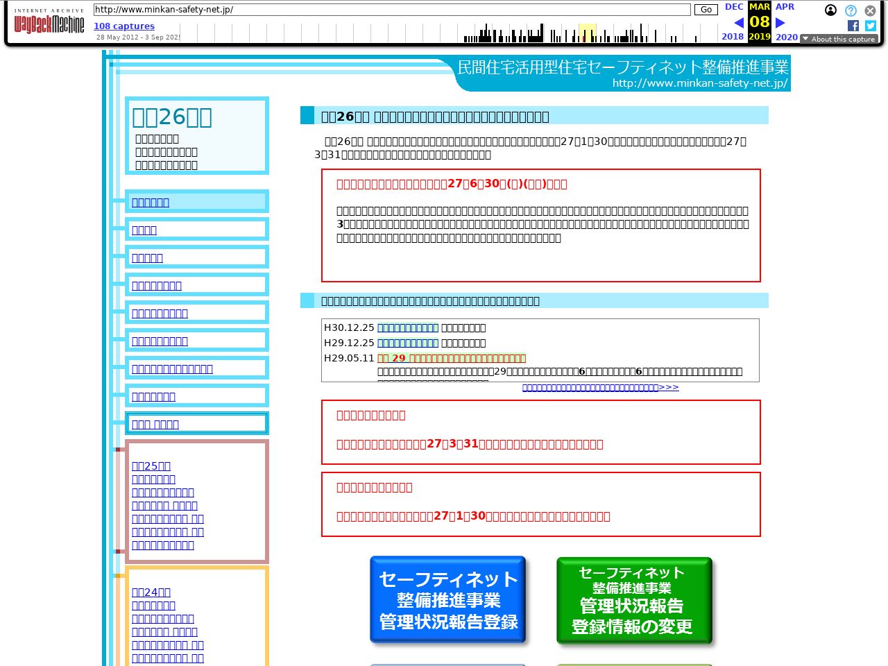Click the blue safety-net registration button

point(448,600)
